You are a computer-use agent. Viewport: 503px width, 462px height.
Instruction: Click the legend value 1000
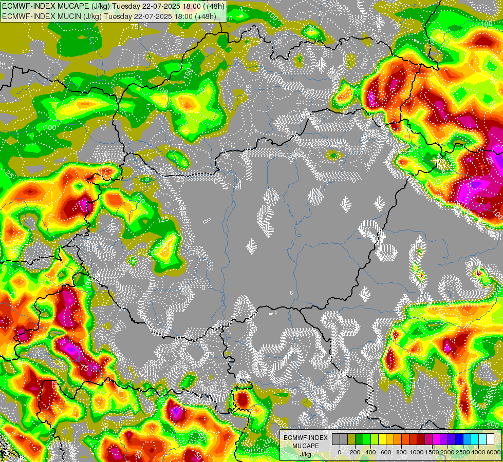click(x=417, y=452)
